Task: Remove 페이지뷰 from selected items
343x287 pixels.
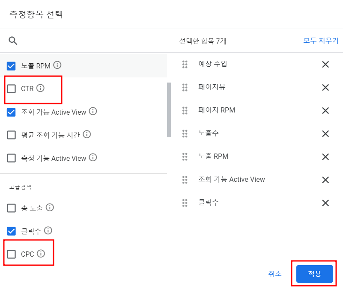Action: 325,87
